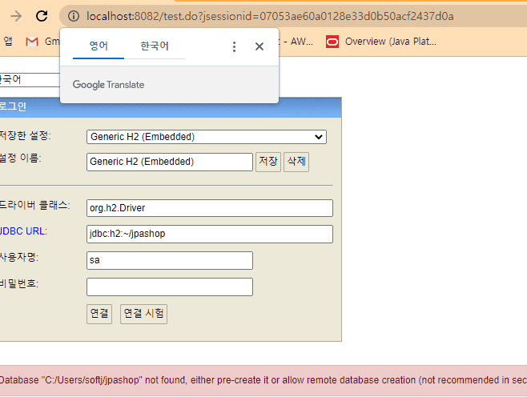Screen dimensions: 527x397
Task: Click the 앱 apps bookmark shortcut
Action: (x=8, y=42)
